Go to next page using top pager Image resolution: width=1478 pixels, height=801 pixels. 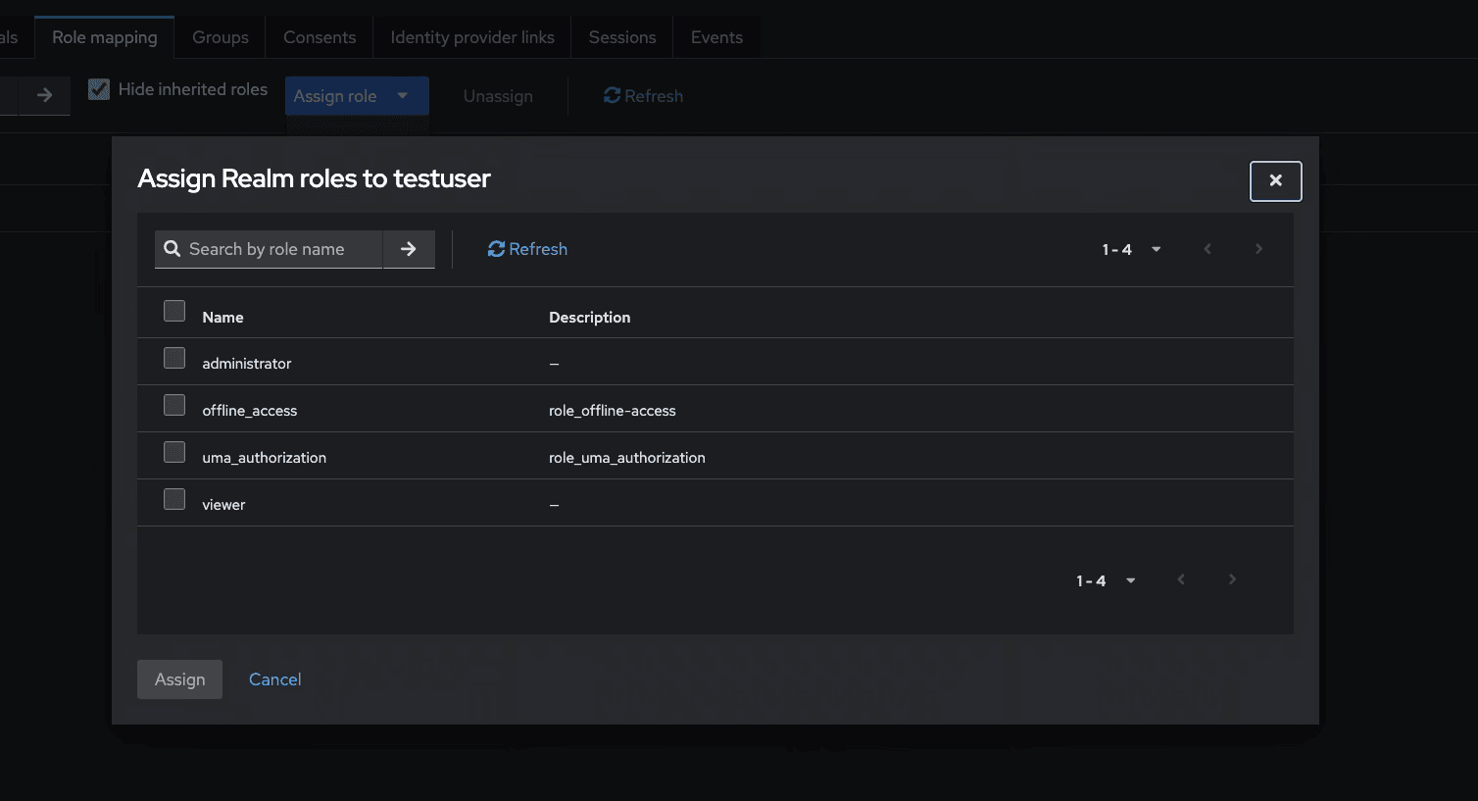point(1258,249)
